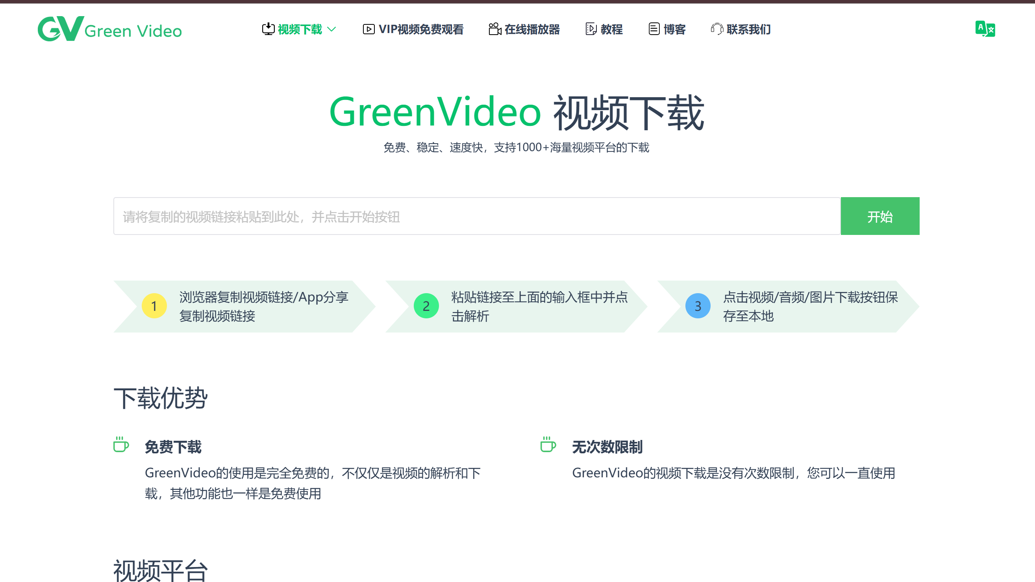1035x582 pixels.
Task: Open the language translation switcher icon
Action: point(985,29)
